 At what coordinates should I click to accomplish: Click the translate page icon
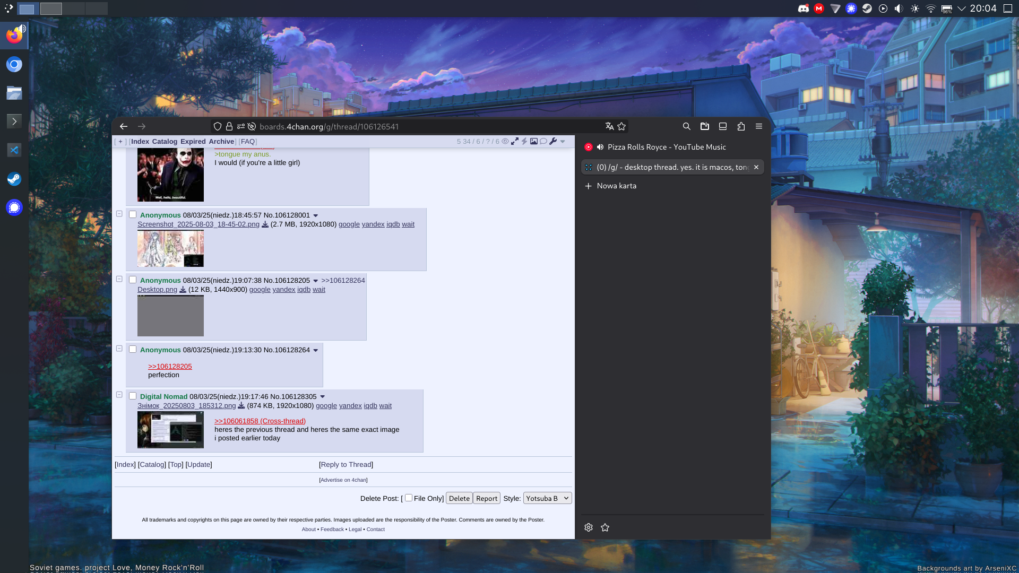[609, 126]
